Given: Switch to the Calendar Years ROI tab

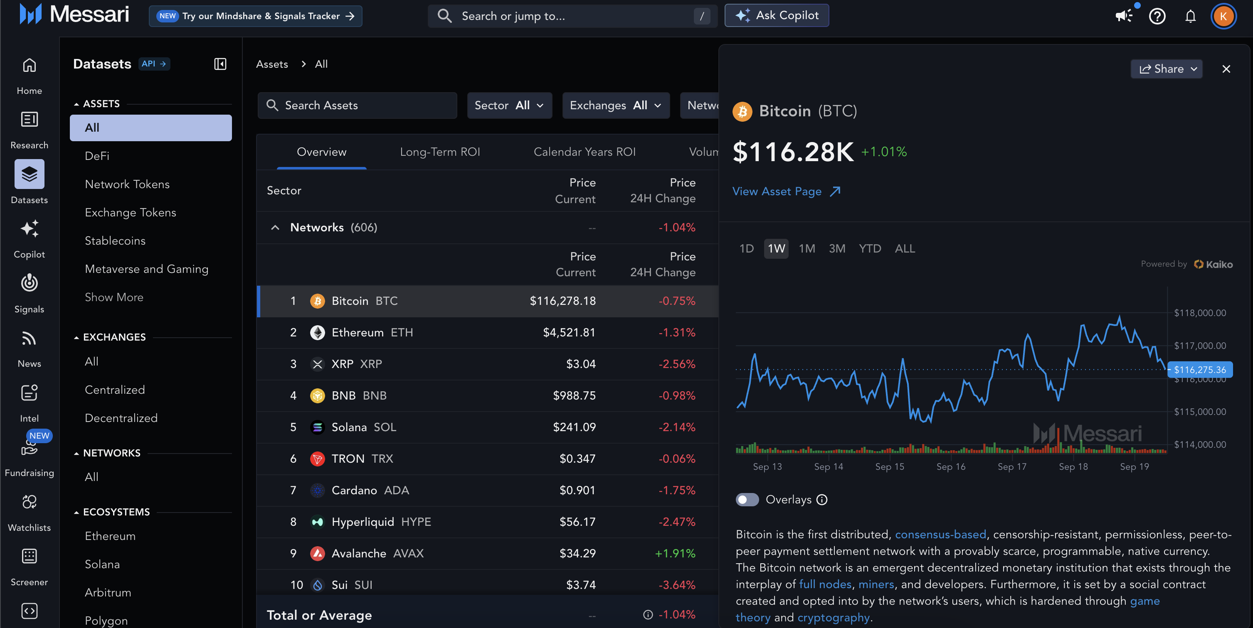Looking at the screenshot, I should point(585,152).
